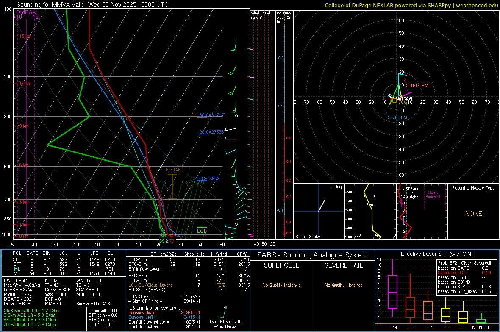
Task: Select the 'Eff Shear (EBWD)' row
Action: (x=189, y=290)
